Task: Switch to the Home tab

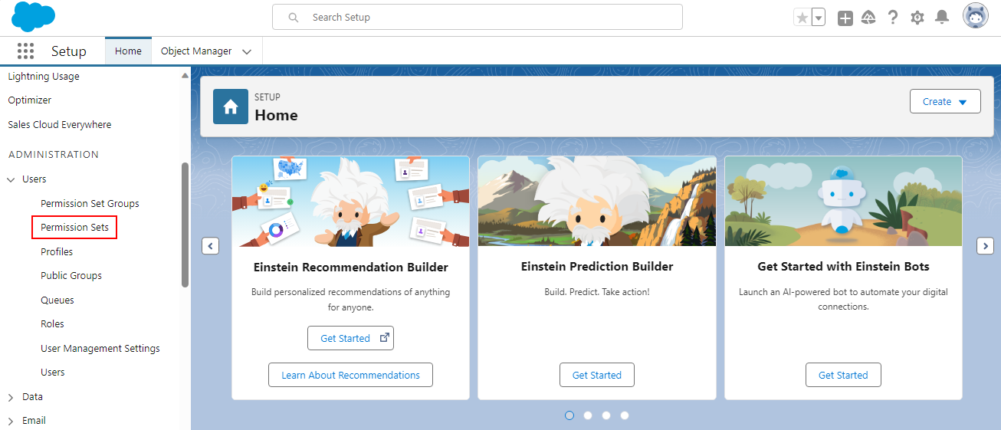Action: 128,51
